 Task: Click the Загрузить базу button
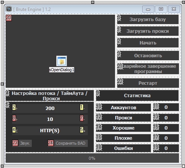click(148, 19)
